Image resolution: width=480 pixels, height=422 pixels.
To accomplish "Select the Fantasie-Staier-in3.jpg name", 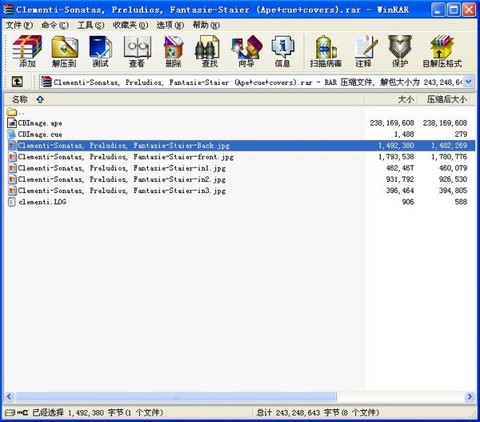I will (122, 191).
